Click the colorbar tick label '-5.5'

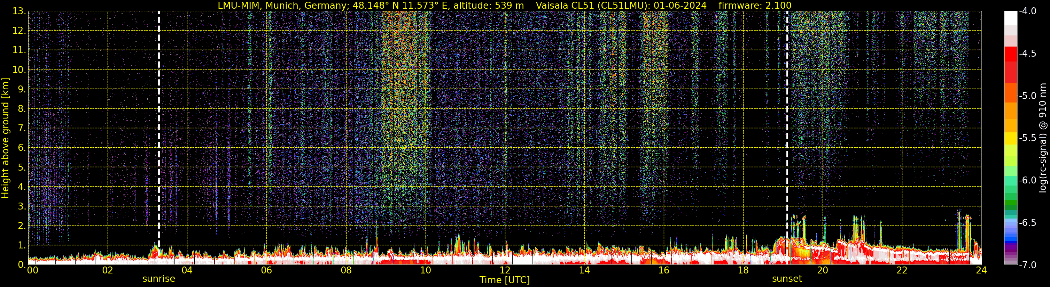click(x=1027, y=138)
